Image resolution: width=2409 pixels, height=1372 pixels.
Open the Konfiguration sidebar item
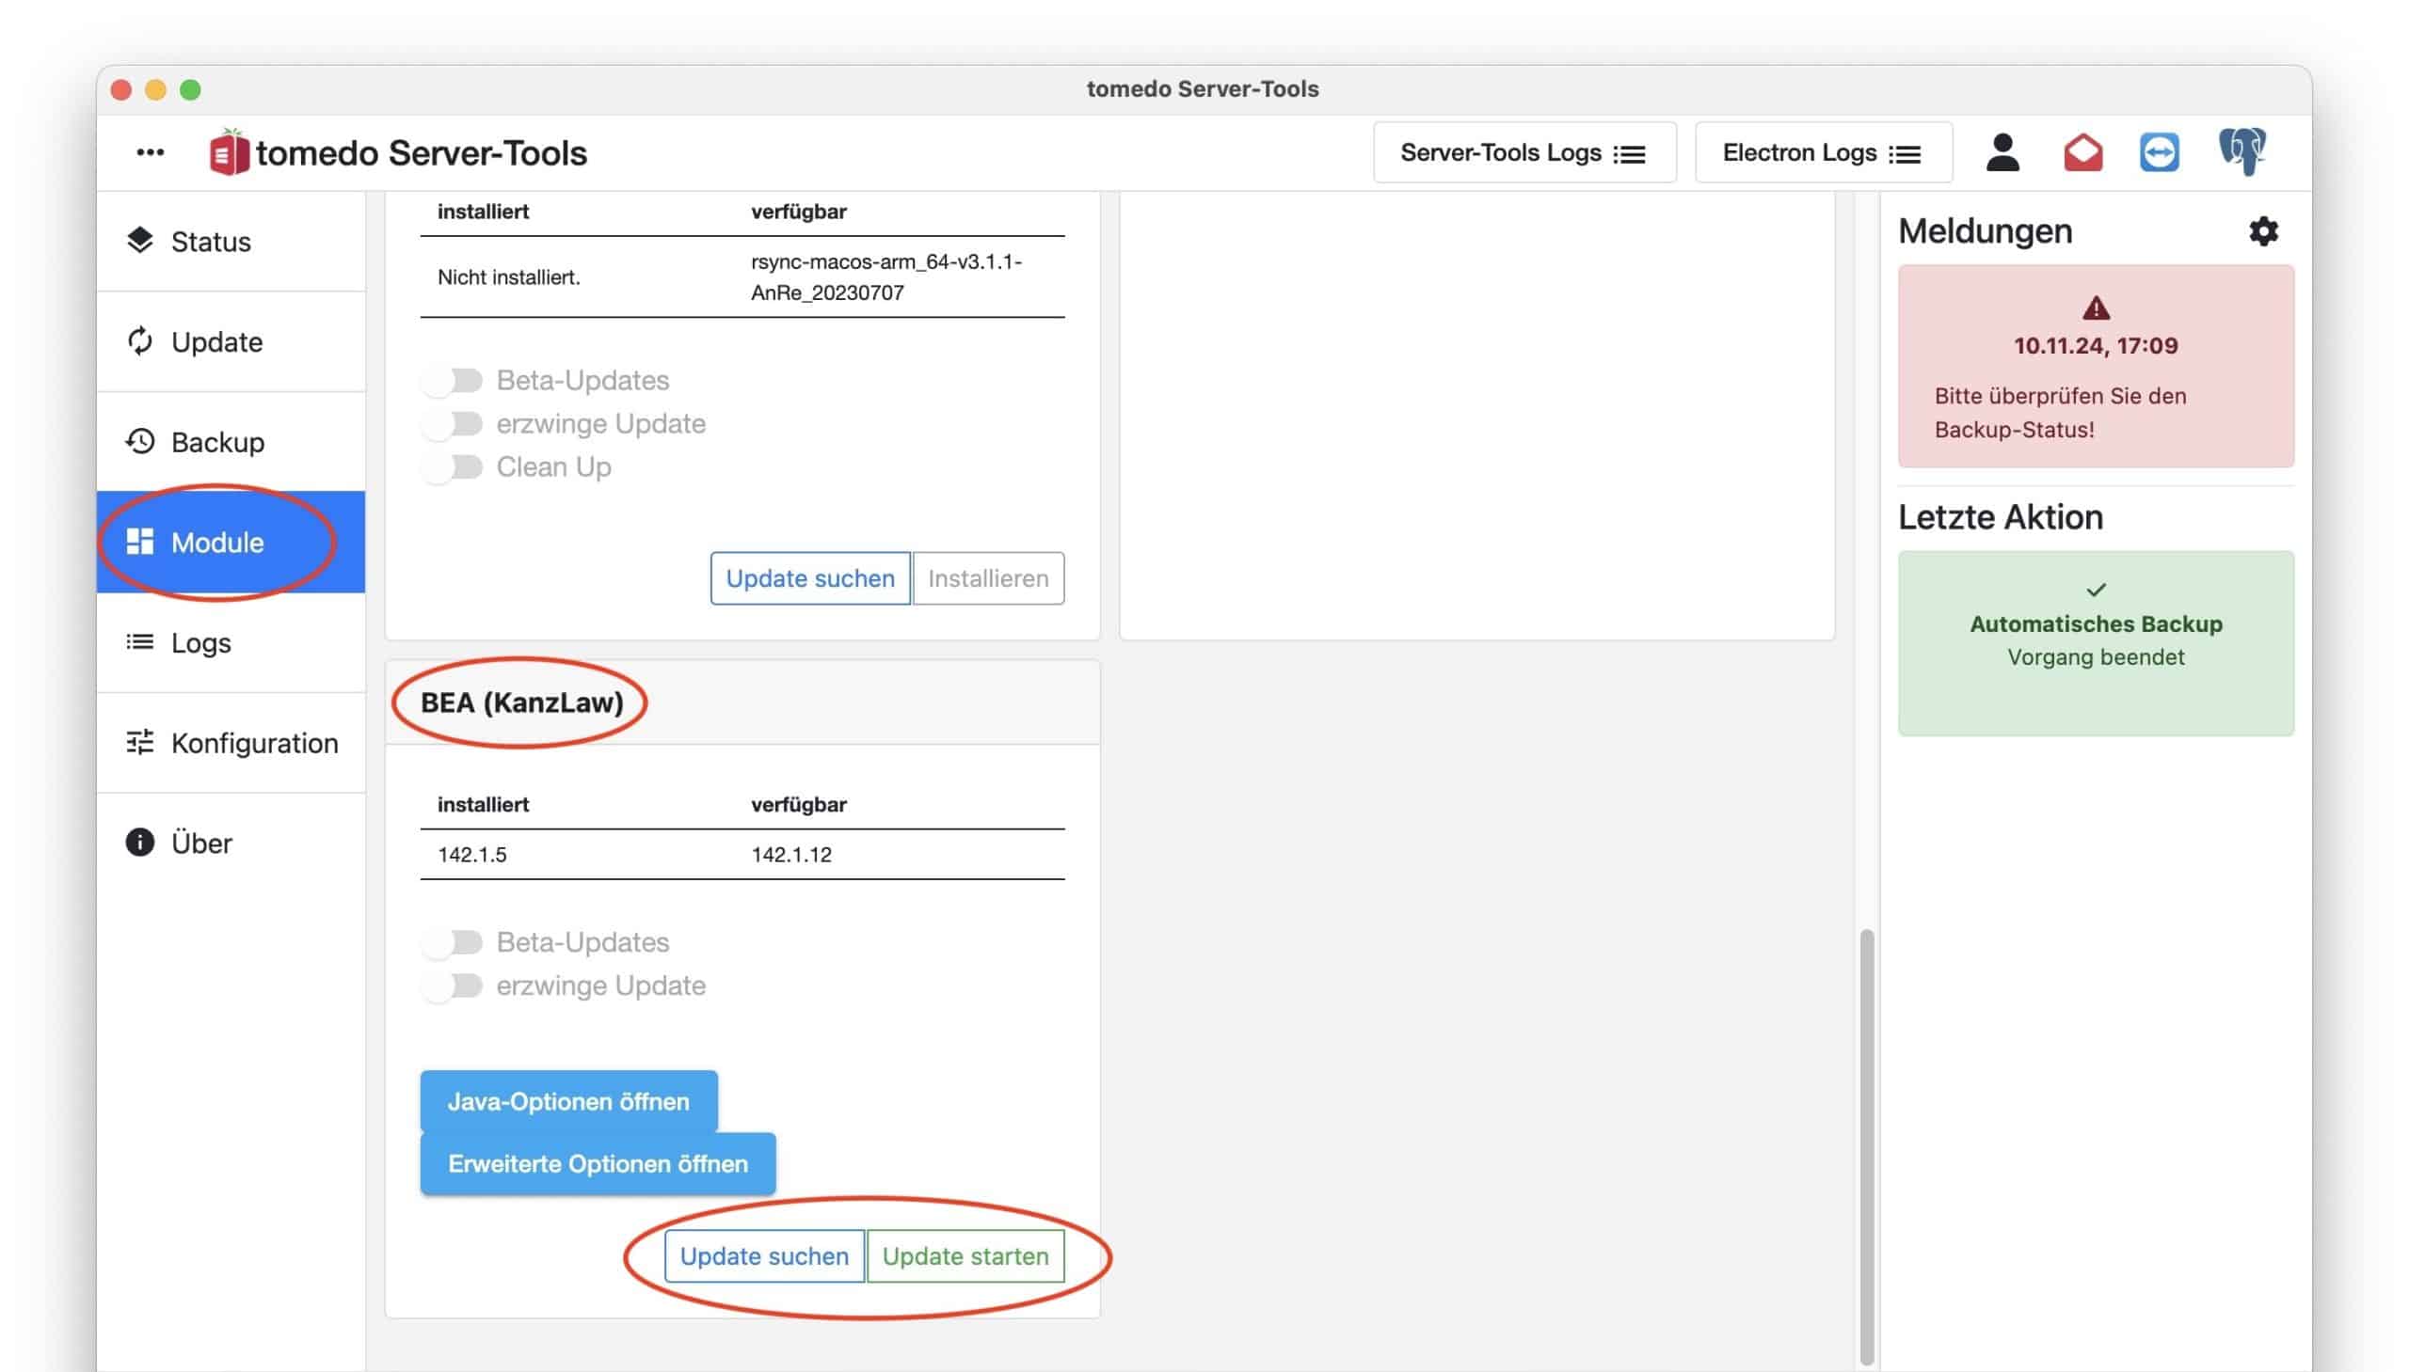pos(253,743)
